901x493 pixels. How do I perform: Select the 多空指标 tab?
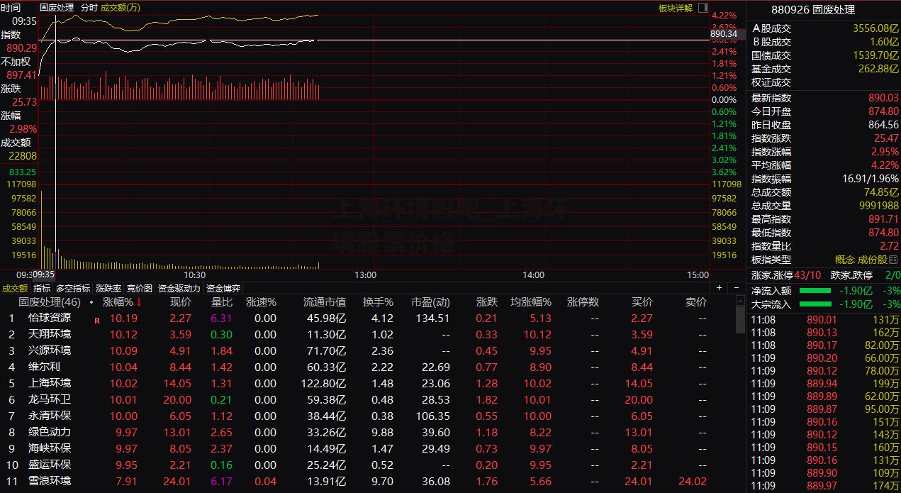tap(73, 289)
